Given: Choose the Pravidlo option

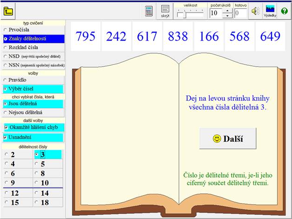Looking at the screenshot, I should [33, 80].
